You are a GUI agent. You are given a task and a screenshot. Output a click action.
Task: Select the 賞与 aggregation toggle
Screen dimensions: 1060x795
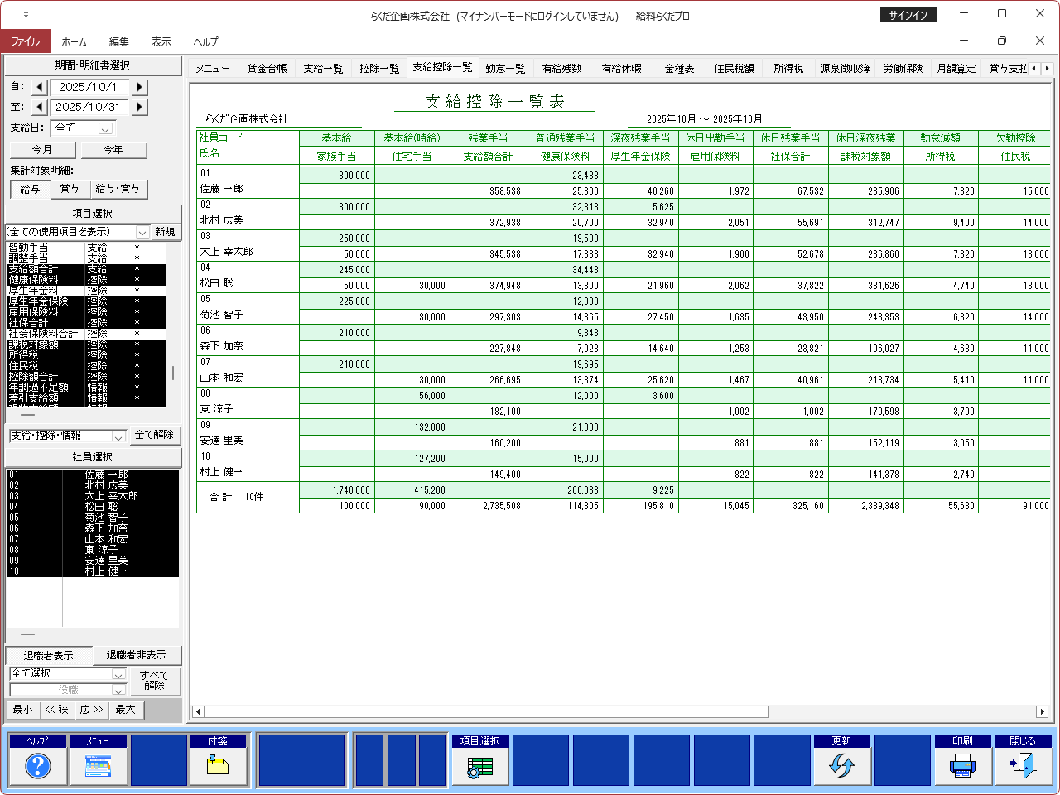click(70, 189)
